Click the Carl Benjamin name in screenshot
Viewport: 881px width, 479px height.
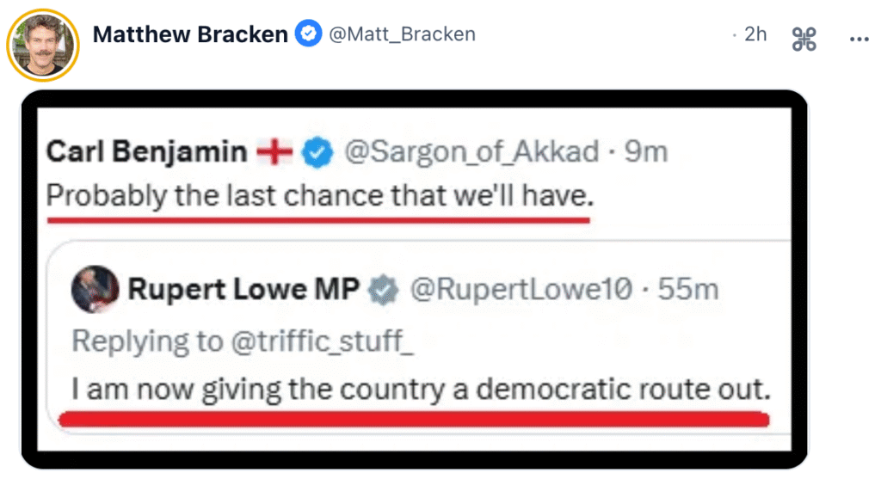(x=146, y=152)
